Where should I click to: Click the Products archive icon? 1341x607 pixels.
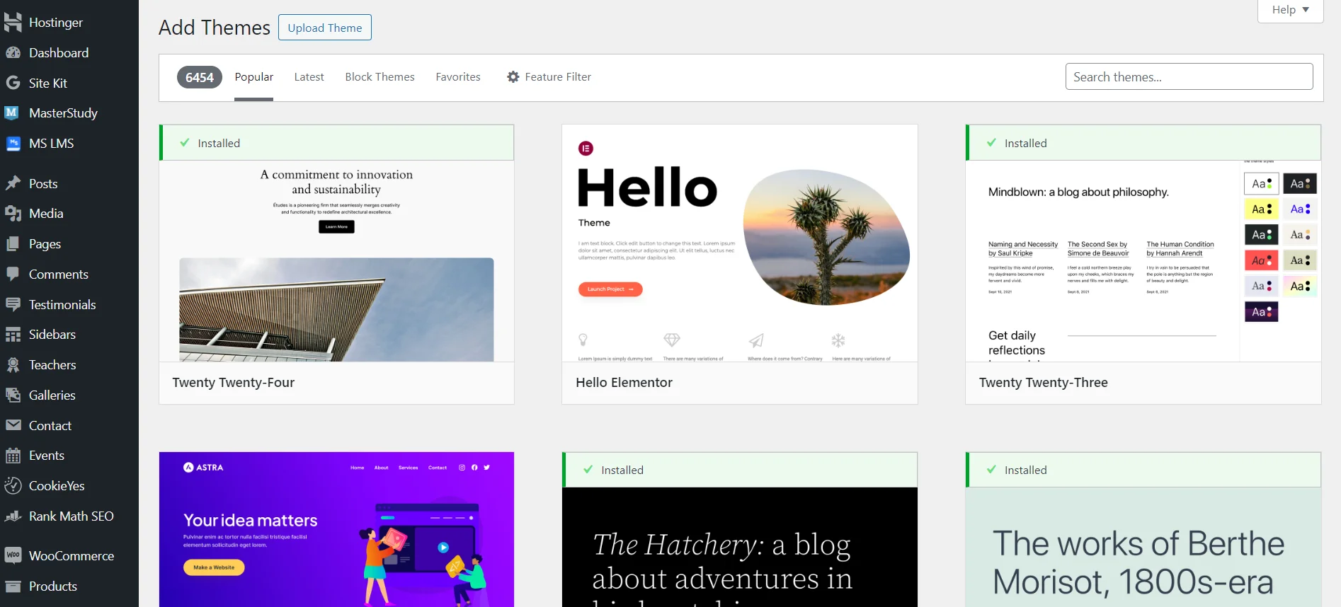pyautogui.click(x=13, y=586)
